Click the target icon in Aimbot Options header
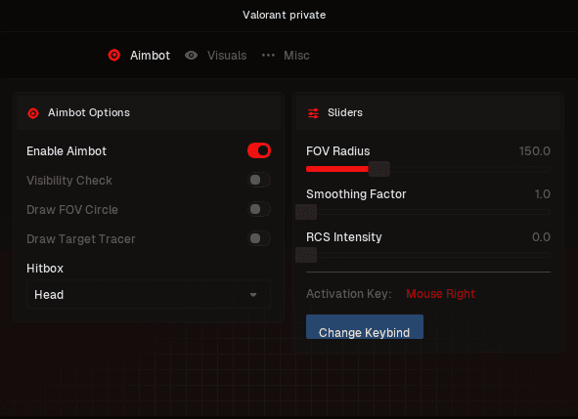 pos(33,113)
